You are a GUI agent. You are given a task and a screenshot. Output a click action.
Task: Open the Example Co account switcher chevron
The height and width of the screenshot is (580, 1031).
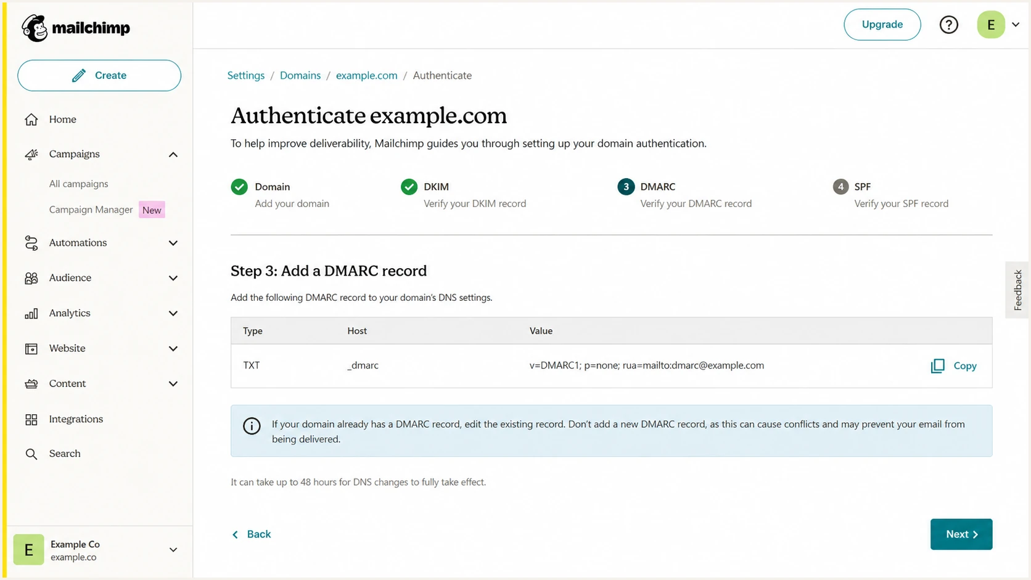(173, 550)
